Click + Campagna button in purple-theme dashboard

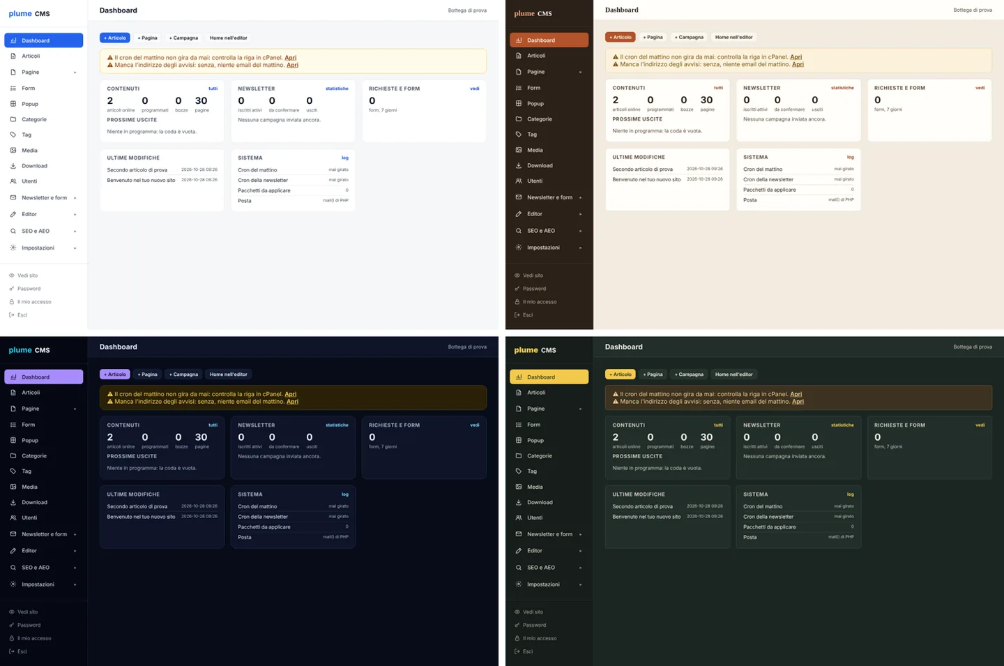183,374
